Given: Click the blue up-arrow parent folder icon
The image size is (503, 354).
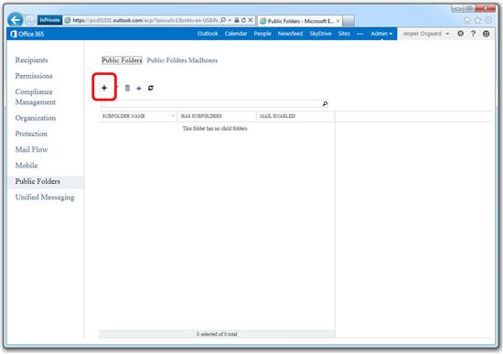Looking at the screenshot, I should [x=139, y=88].
